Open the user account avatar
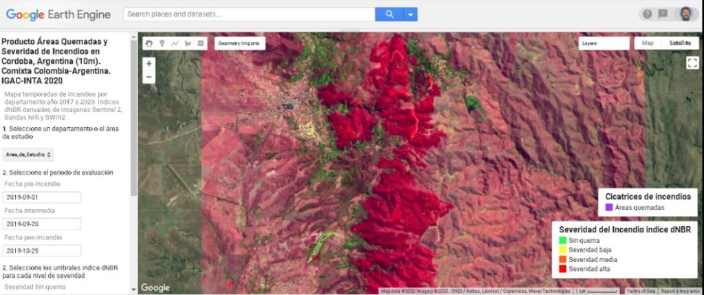 [x=685, y=14]
